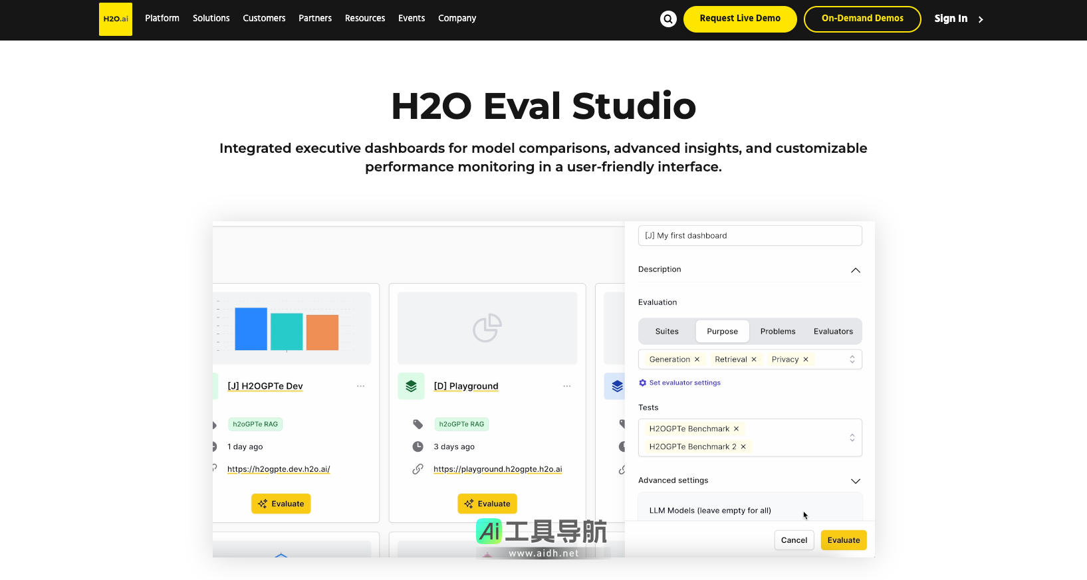Open the Platform menu
This screenshot has height=580, width=1087.
(162, 19)
